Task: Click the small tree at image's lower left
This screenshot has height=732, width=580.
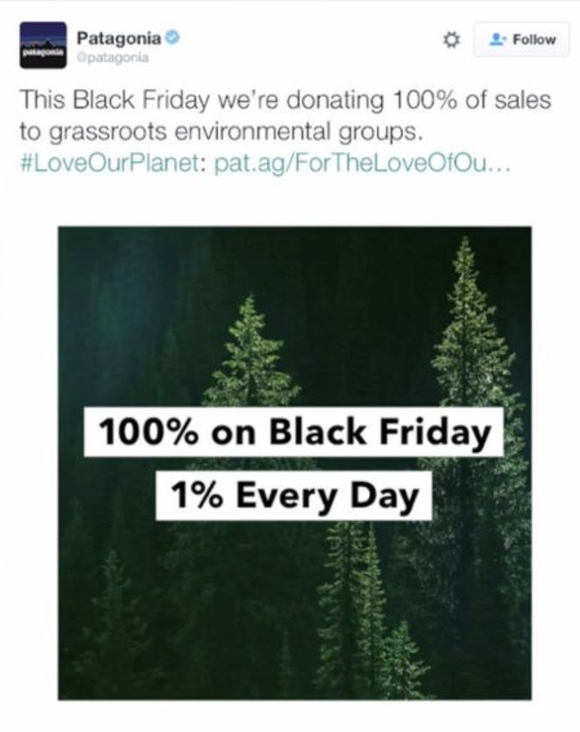Action: [x=112, y=623]
